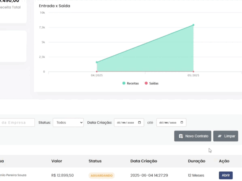Open calendar picker of the end date field
Viewport: 242px width, 181px height.
coord(182,122)
